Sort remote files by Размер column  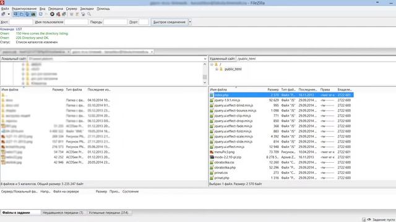tap(273, 89)
